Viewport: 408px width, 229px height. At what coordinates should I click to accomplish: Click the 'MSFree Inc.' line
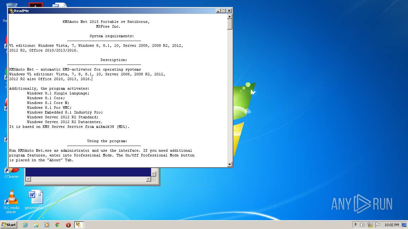click(x=108, y=26)
